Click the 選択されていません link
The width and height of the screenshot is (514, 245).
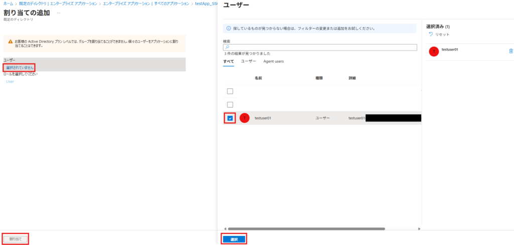click(20, 67)
